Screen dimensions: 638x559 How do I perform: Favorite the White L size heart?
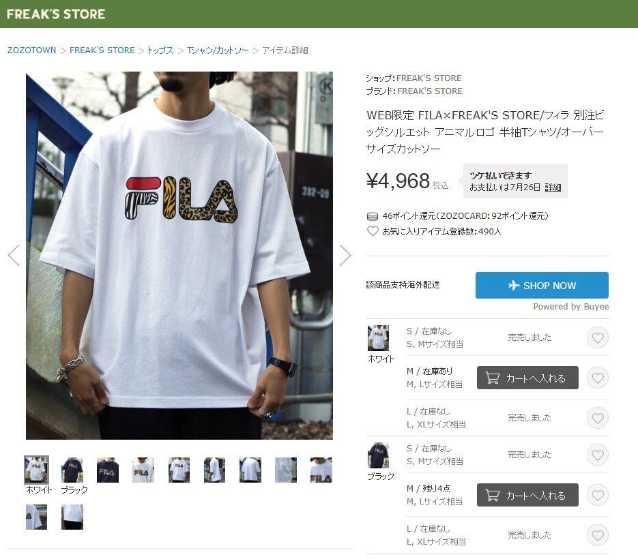click(597, 418)
